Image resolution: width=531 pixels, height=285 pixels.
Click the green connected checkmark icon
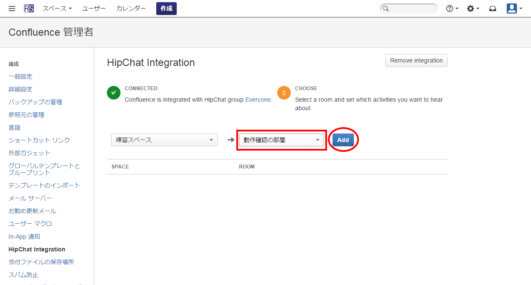pyautogui.click(x=114, y=92)
